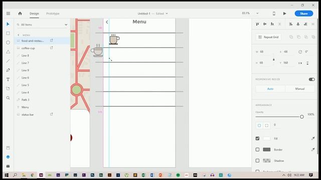Select the Ellipse tool

coord(8,42)
